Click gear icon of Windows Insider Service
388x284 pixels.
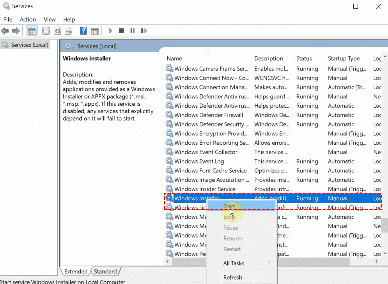tap(169, 189)
